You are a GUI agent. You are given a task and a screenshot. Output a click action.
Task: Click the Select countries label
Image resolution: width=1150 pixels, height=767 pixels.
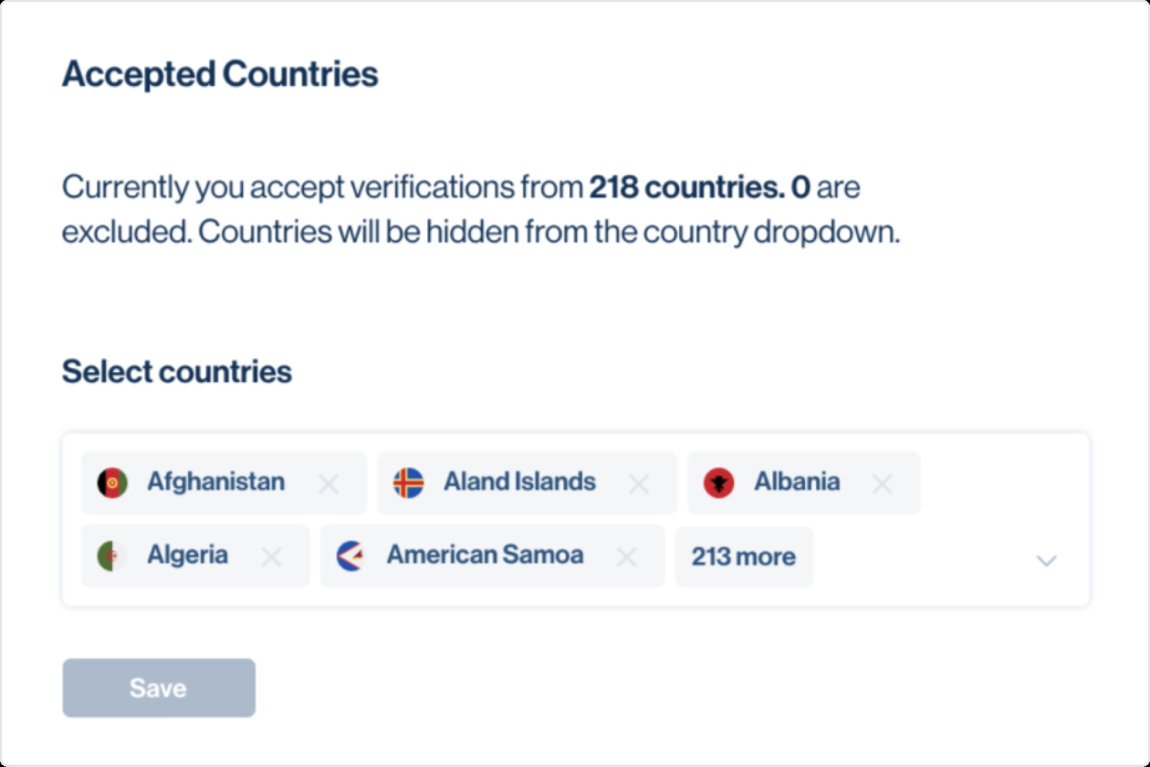pos(177,371)
